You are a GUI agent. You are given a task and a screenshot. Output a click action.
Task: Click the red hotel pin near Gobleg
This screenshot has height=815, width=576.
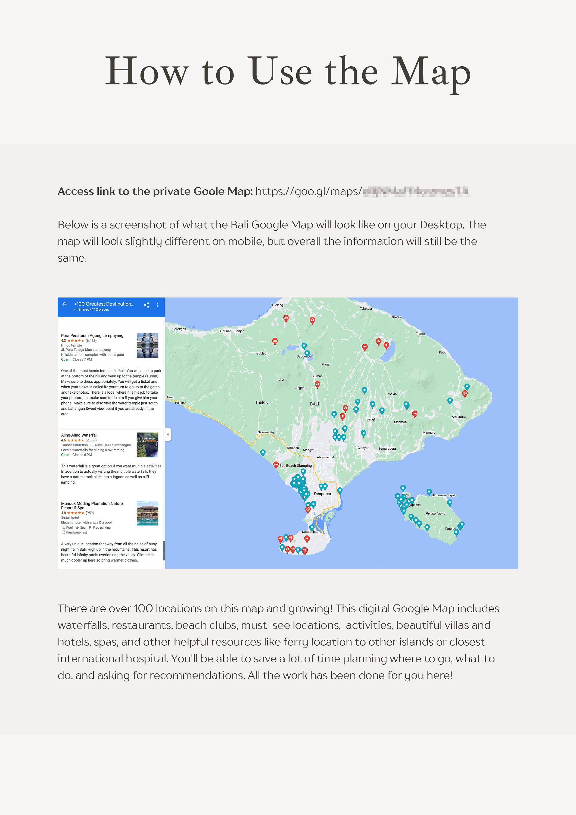(x=275, y=341)
